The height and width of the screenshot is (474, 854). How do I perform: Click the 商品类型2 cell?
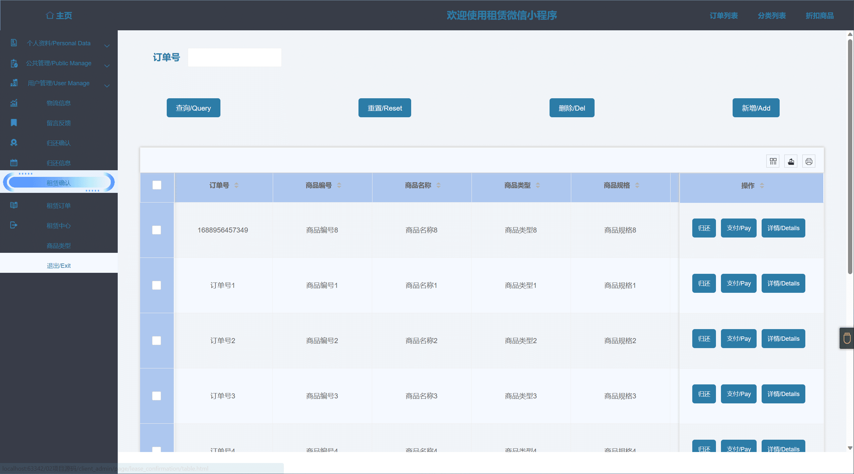coord(521,341)
